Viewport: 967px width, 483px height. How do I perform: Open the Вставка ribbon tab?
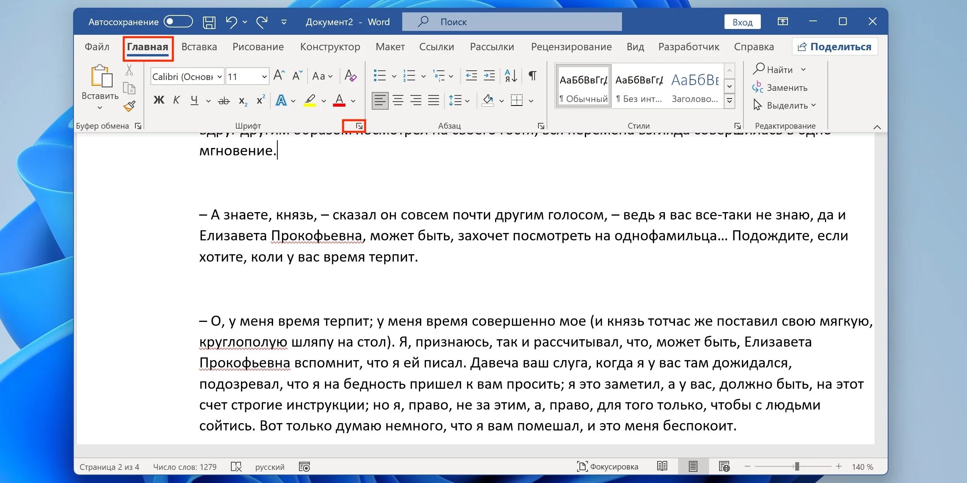click(x=199, y=47)
